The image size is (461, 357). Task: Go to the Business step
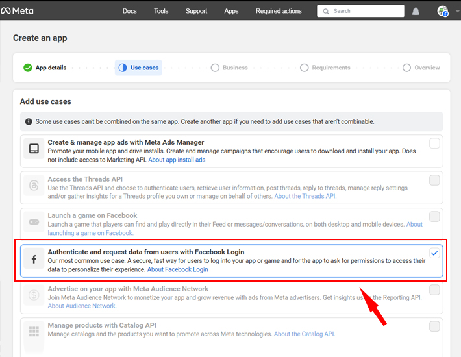229,68
